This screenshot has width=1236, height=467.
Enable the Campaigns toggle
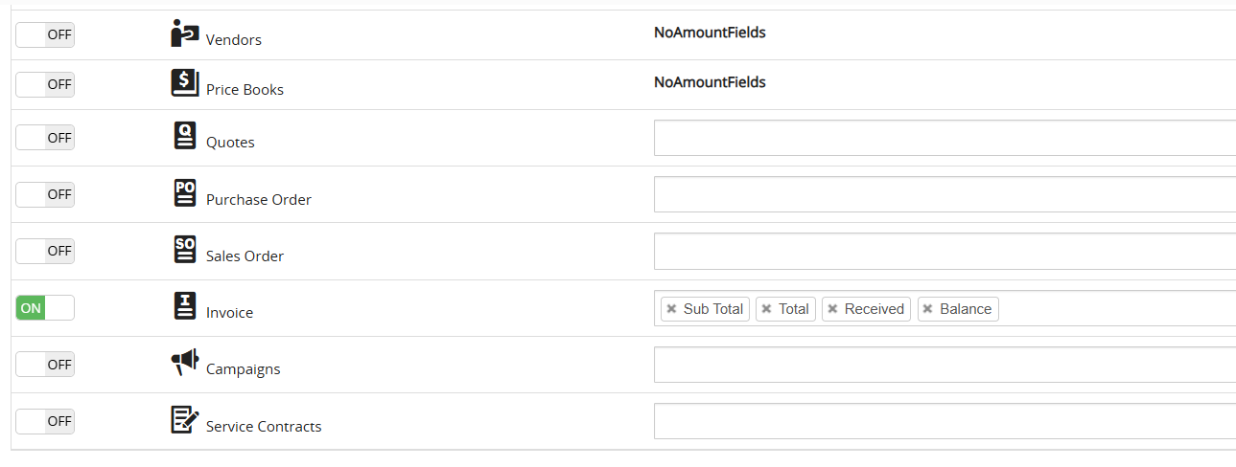pyautogui.click(x=45, y=365)
